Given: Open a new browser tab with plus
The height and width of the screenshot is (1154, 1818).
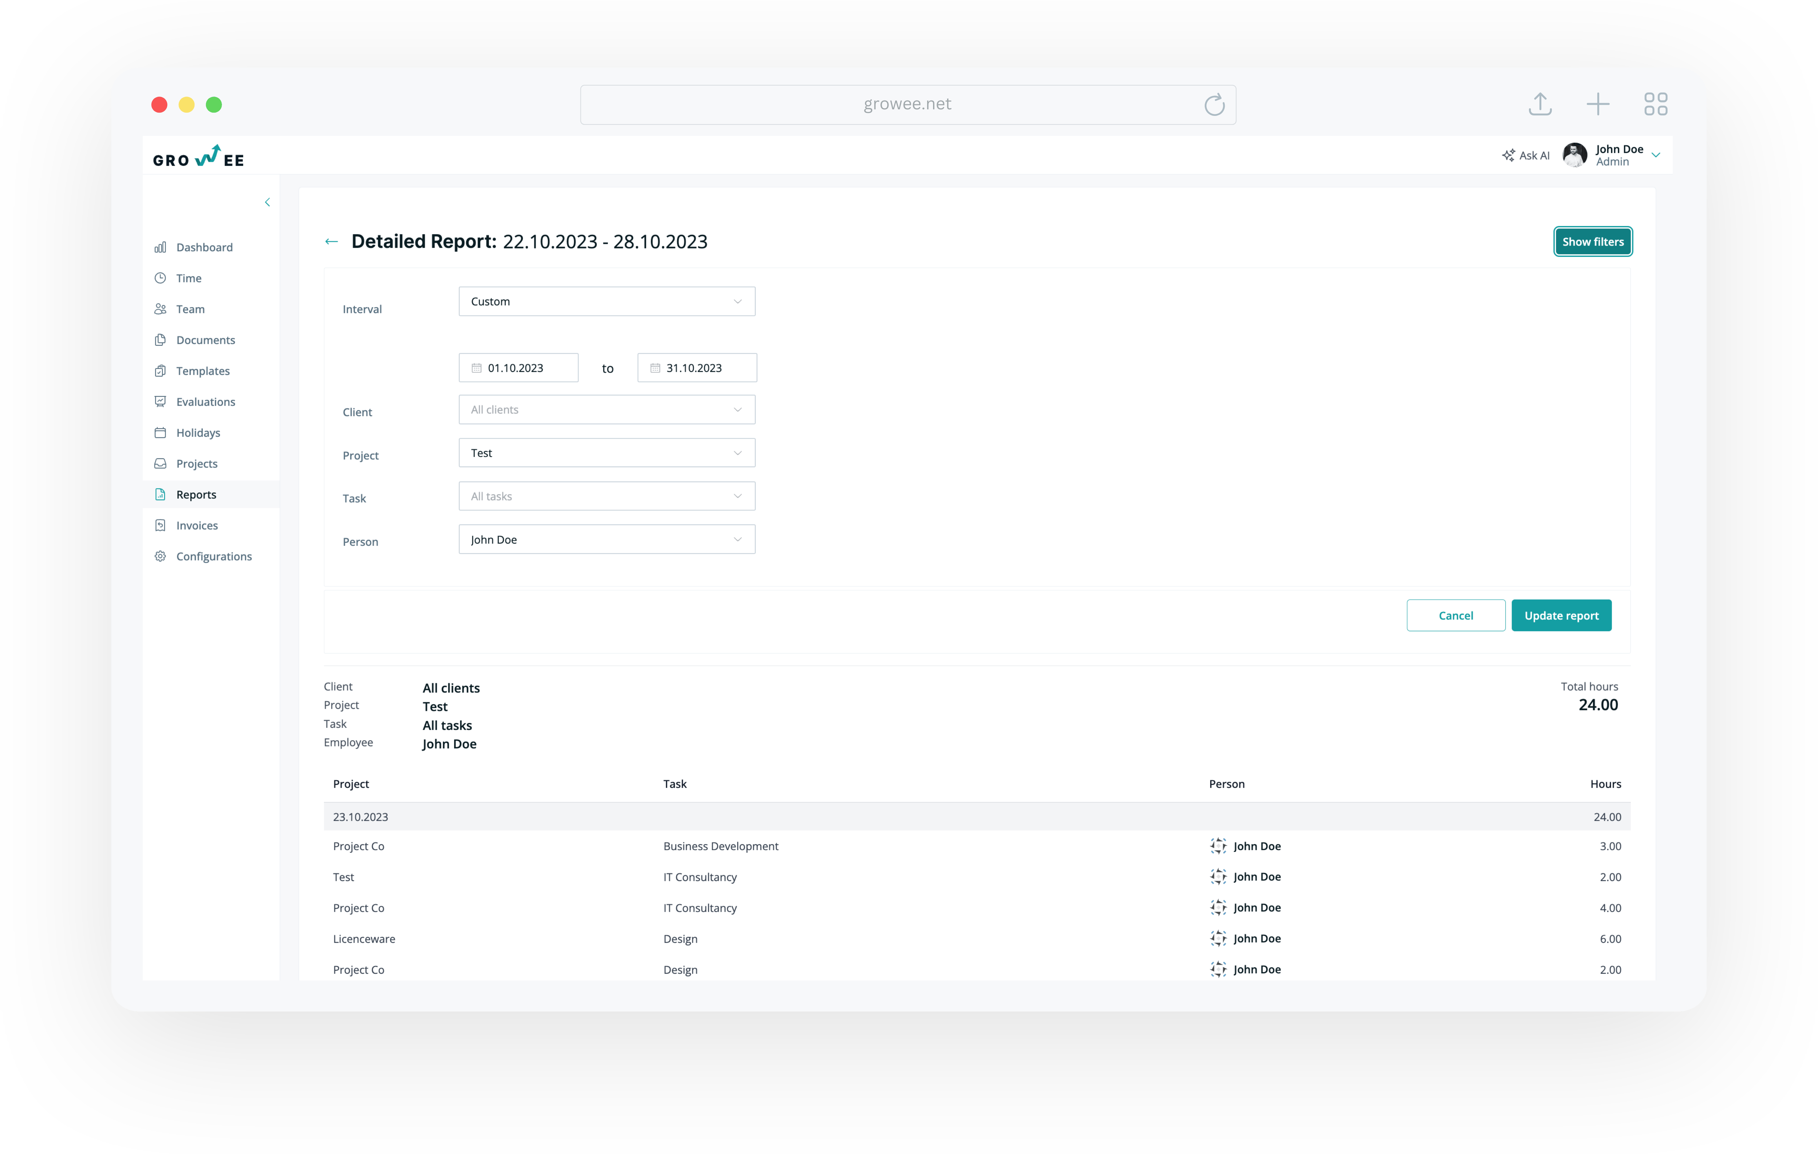Looking at the screenshot, I should point(1598,104).
